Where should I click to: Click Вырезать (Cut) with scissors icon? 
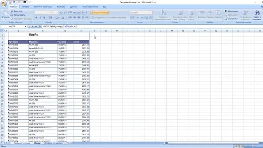[x=16, y=11]
